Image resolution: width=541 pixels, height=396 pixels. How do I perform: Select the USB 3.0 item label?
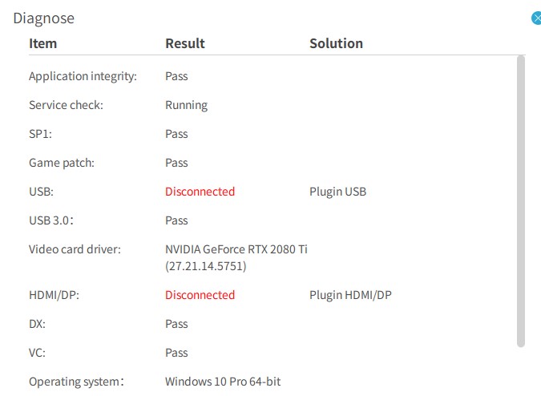51,220
